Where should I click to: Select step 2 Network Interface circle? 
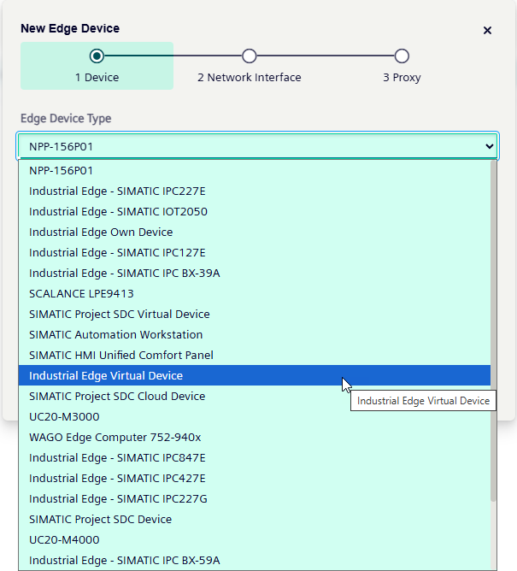point(249,56)
